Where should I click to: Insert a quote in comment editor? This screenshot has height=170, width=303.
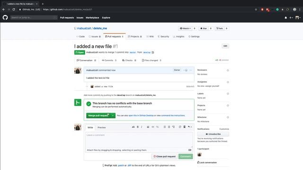click(x=148, y=127)
